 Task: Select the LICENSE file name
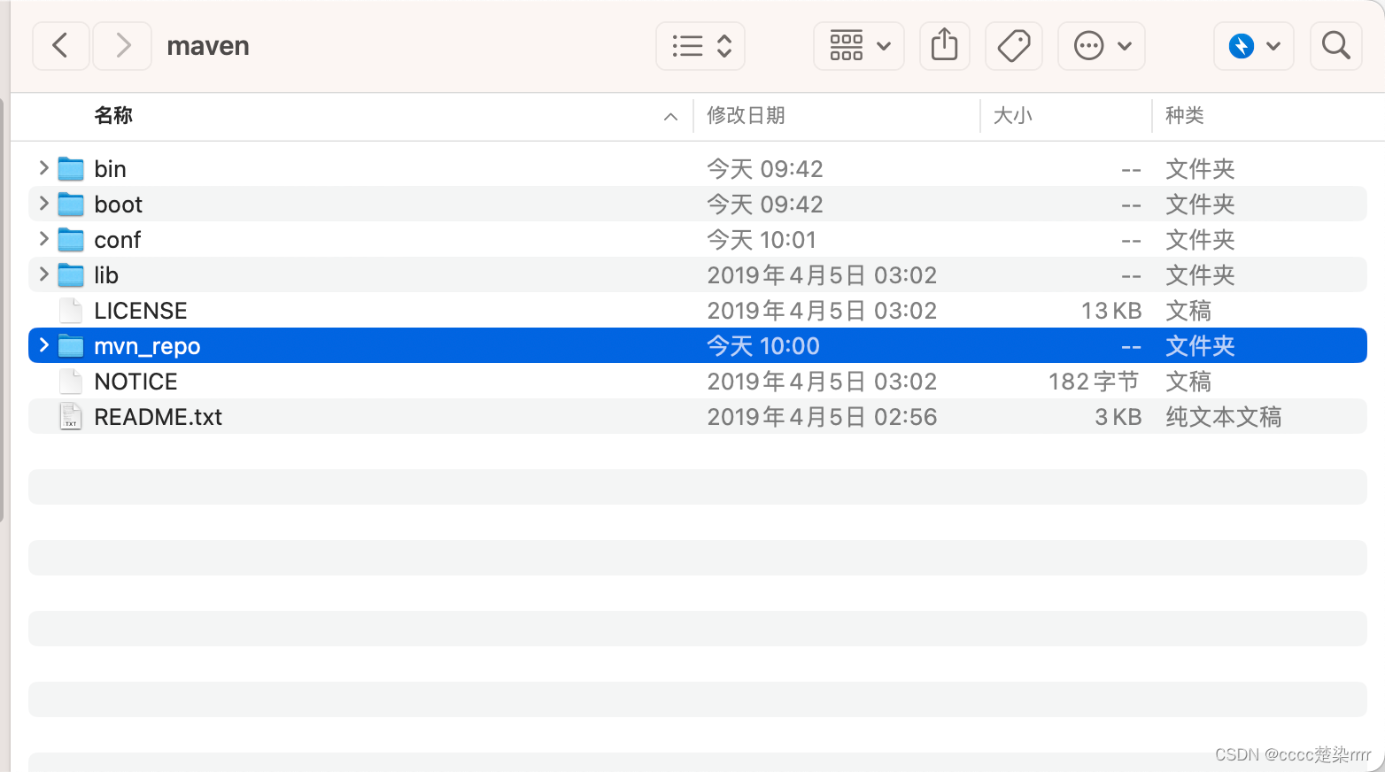pyautogui.click(x=141, y=310)
